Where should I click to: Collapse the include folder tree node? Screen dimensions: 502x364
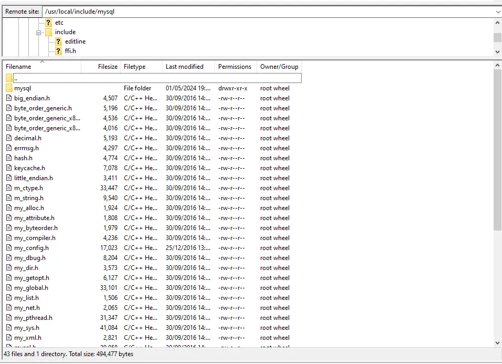point(39,32)
